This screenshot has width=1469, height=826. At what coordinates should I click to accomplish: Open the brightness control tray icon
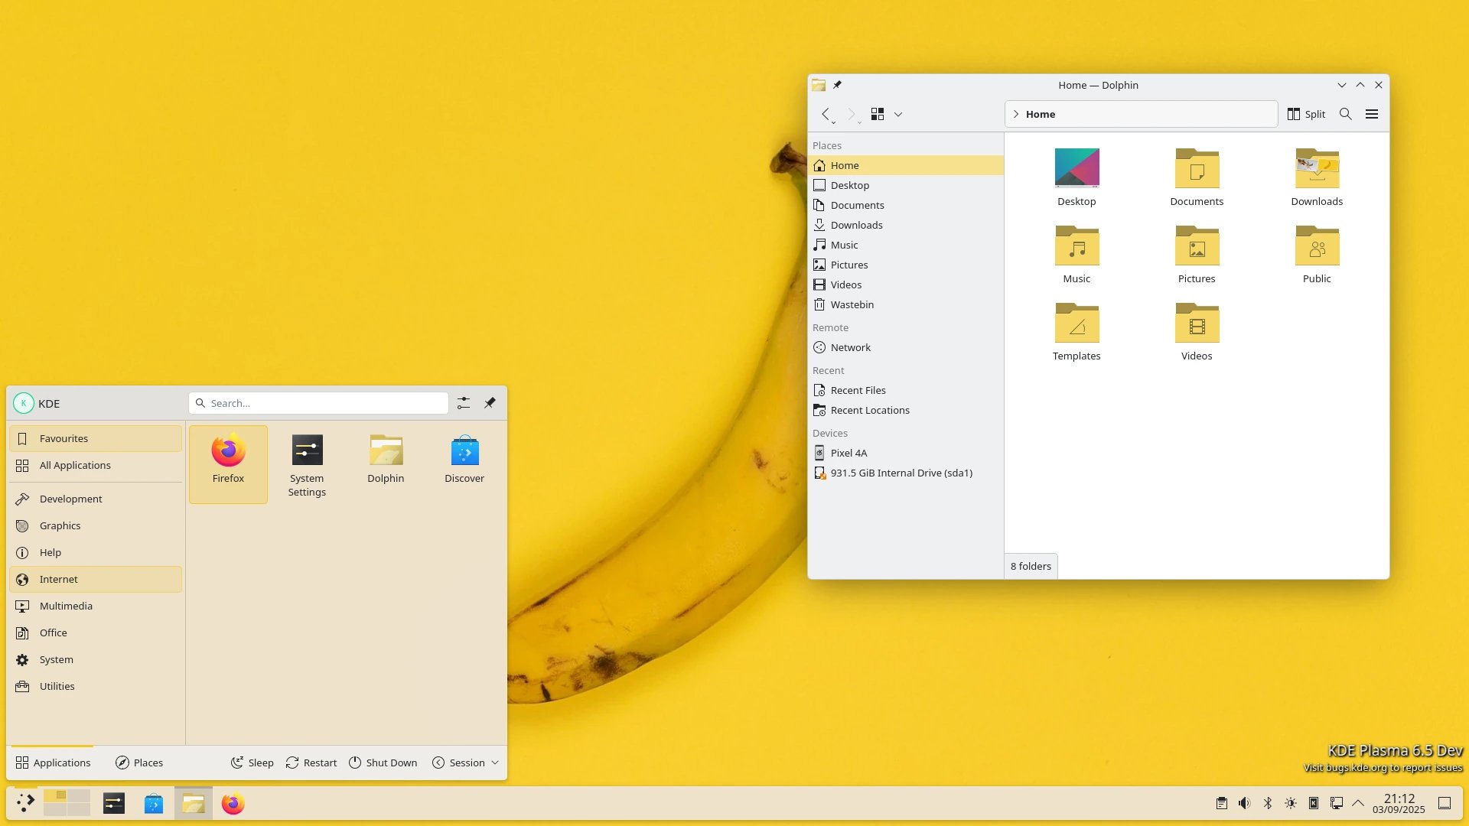[x=1291, y=803]
